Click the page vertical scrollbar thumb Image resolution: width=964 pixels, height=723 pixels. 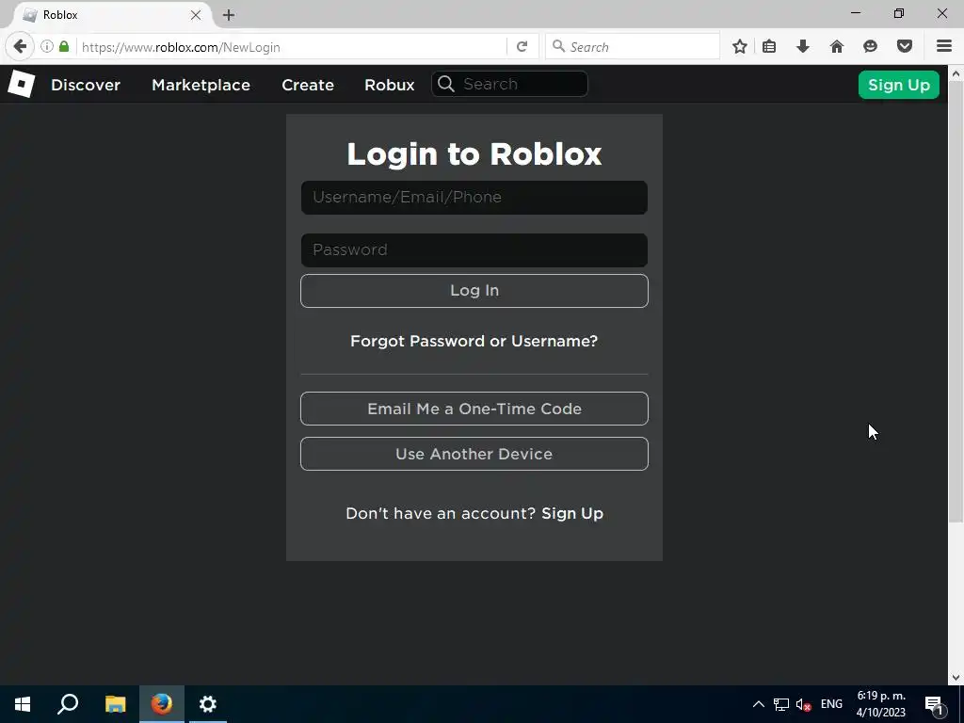click(x=956, y=302)
